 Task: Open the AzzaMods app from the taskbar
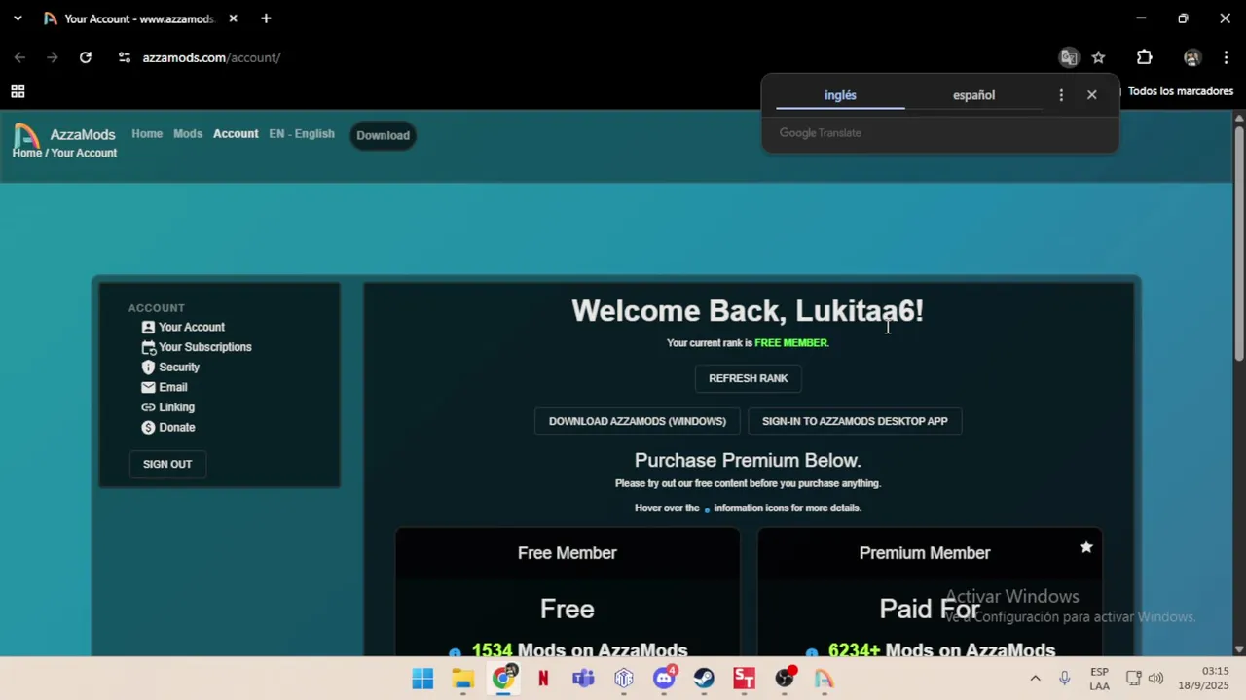[x=825, y=679]
